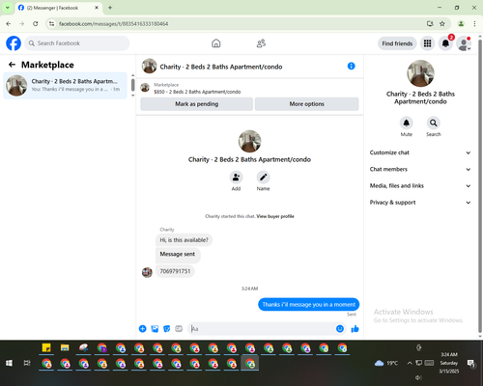The height and width of the screenshot is (386, 483).
Task: Choose a GIF icon in composer
Action: coord(179,329)
